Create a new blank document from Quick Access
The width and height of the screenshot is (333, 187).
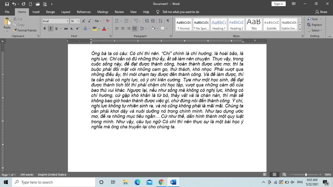31,4
